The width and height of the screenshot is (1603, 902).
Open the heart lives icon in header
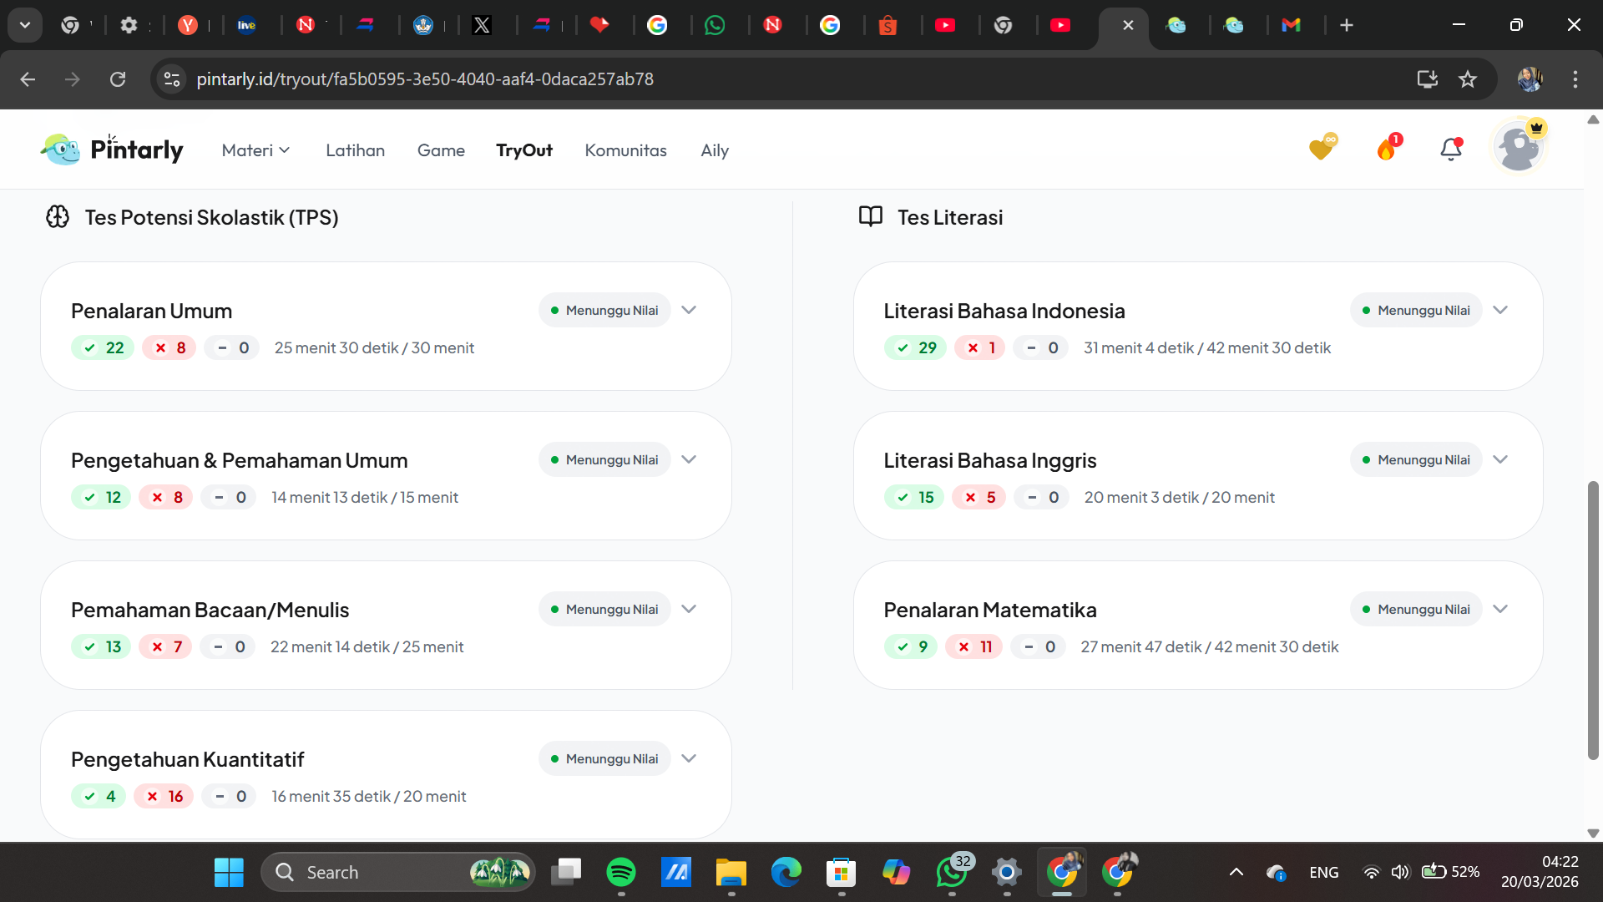point(1322,148)
